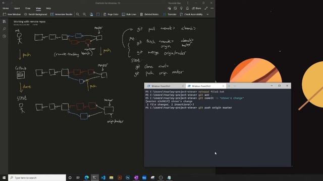Open the rightmost taskbar app icon
Viewport: 323px width, 181px height.
[x=169, y=177]
